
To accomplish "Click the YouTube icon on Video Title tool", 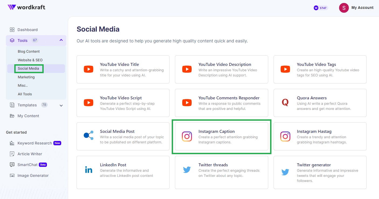I will pyautogui.click(x=88, y=69).
